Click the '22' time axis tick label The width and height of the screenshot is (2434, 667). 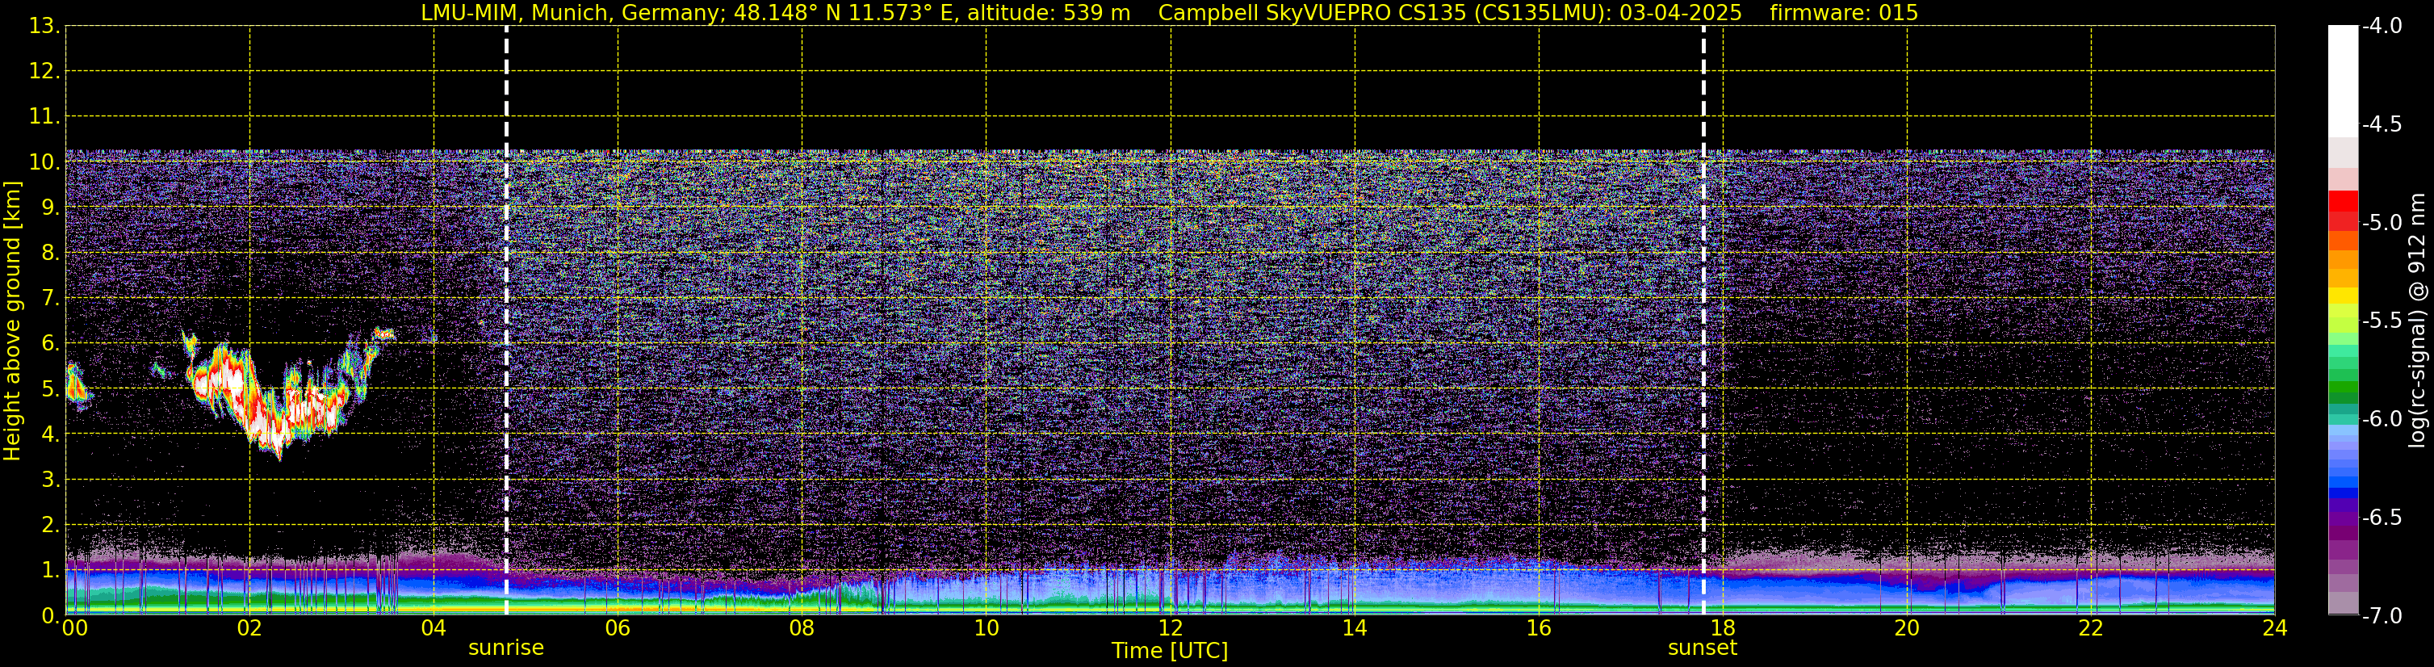pos(2091,629)
